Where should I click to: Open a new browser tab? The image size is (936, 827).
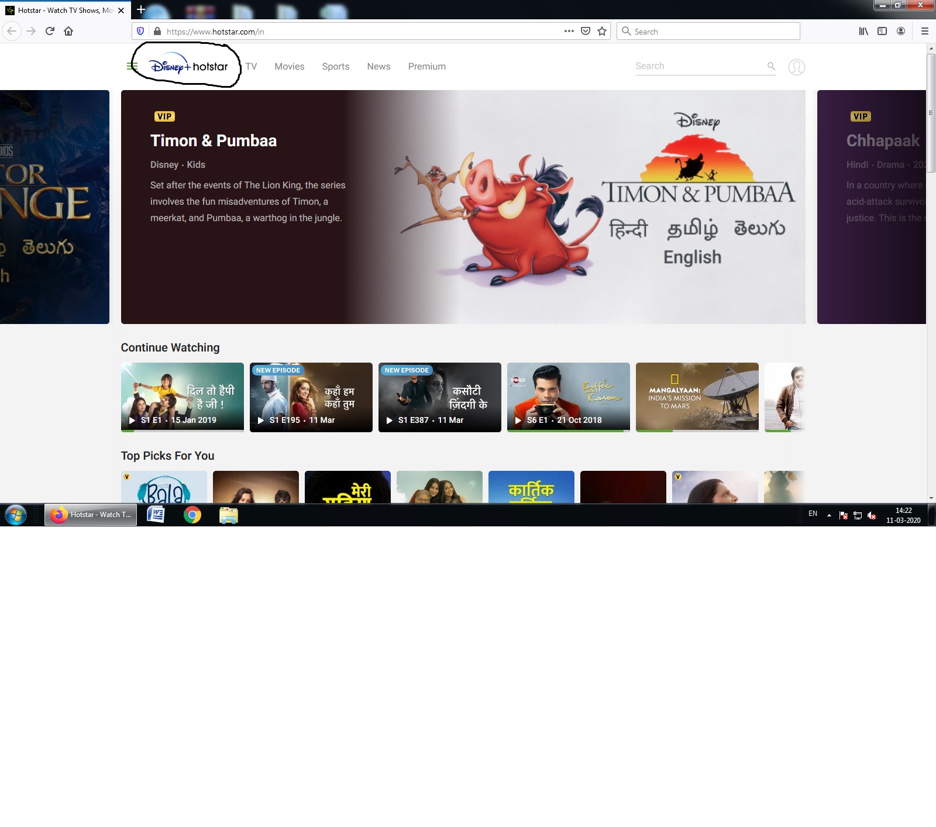pos(140,9)
